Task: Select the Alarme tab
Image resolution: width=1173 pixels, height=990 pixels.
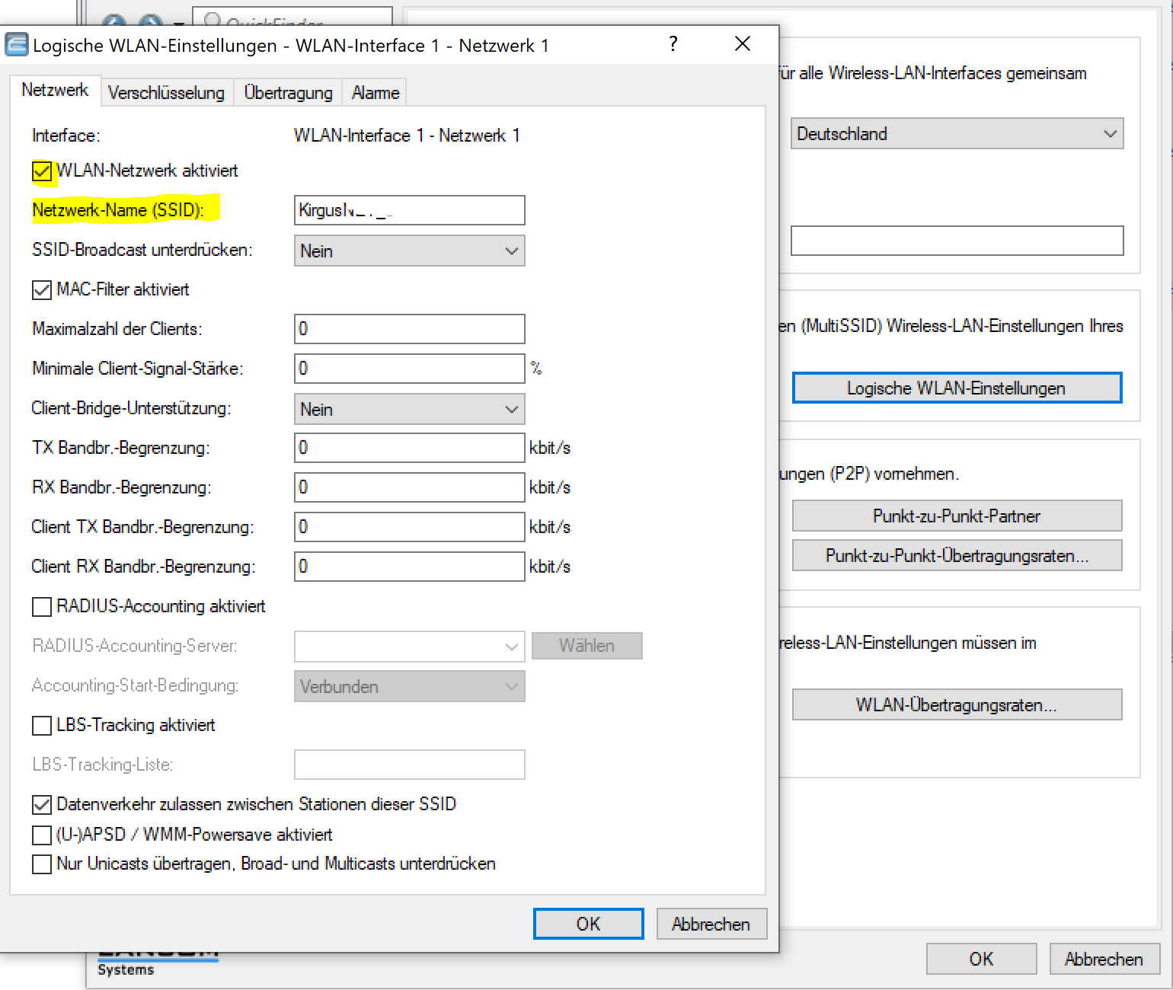Action: click(x=375, y=93)
